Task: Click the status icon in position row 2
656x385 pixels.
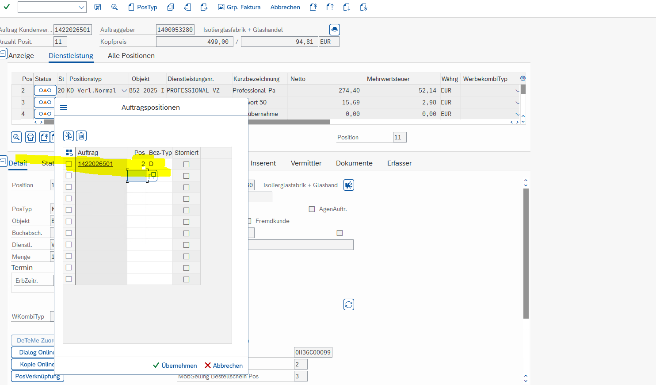Action: [x=45, y=90]
